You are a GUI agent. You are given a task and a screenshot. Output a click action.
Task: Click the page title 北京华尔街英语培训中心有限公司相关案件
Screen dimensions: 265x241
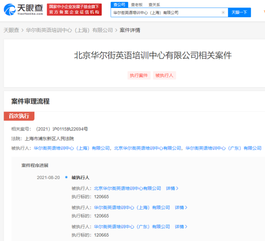pyautogui.click(x=153, y=56)
